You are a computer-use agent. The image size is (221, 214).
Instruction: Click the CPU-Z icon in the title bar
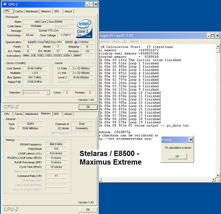(x=5, y=4)
